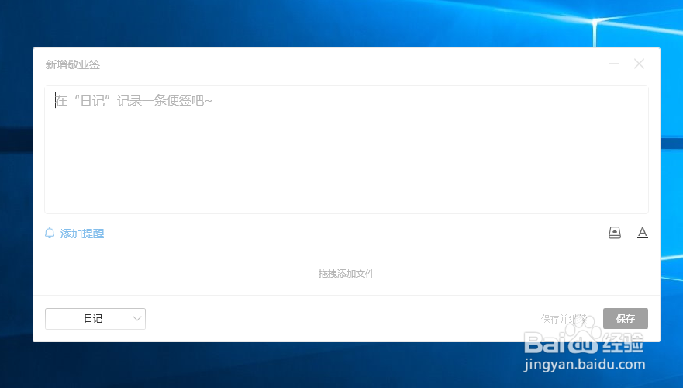The height and width of the screenshot is (388, 683).
Task: Open the text formatting A icon
Action: pos(643,233)
